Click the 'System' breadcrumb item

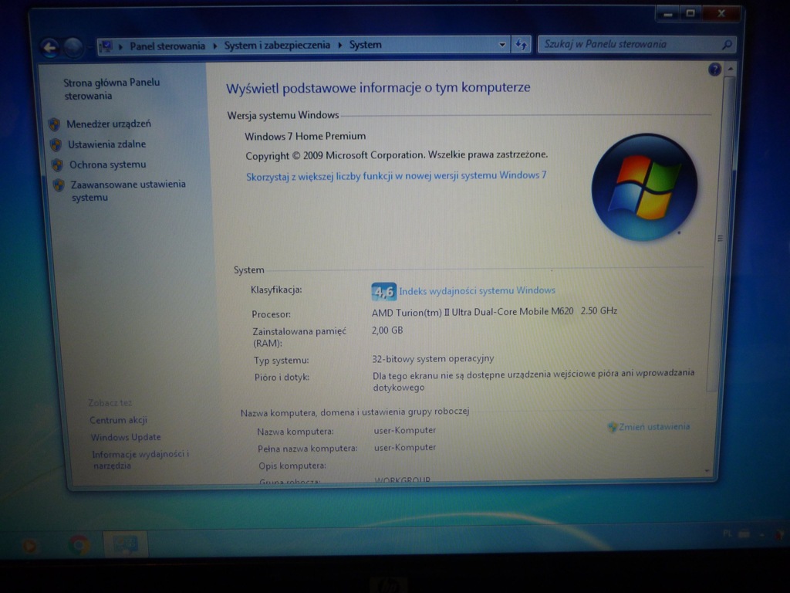(x=365, y=45)
